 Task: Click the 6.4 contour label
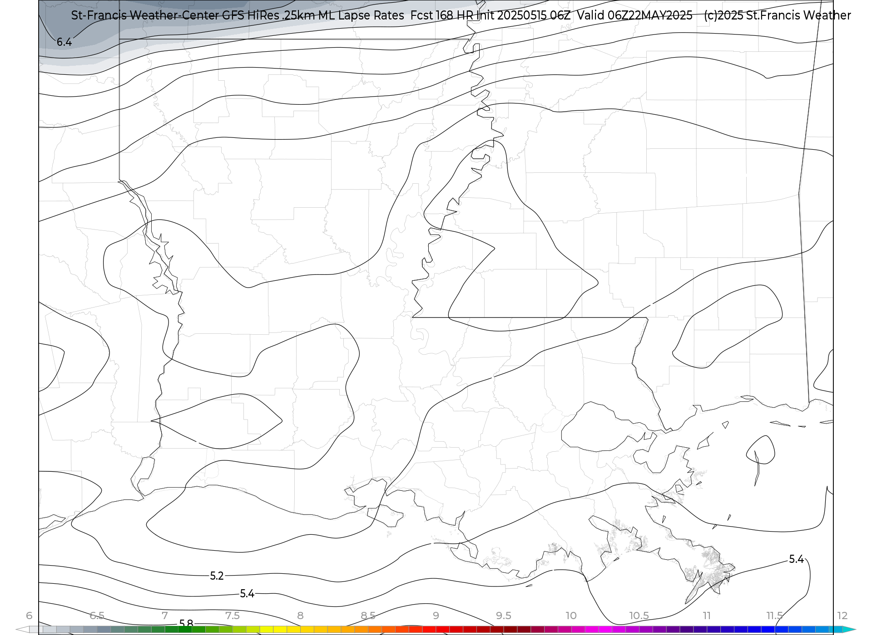(64, 42)
